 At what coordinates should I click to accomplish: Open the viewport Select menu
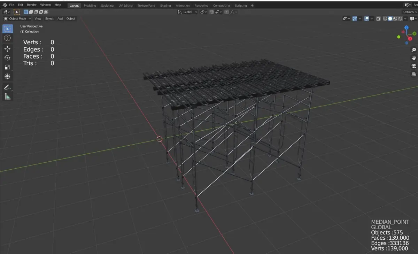49,18
